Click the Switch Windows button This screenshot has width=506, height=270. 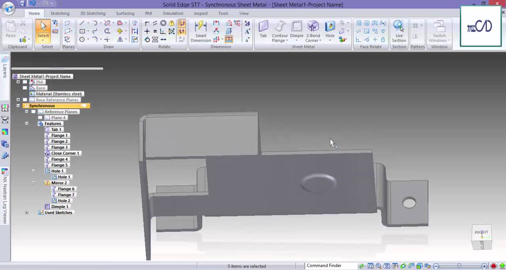pos(439,32)
